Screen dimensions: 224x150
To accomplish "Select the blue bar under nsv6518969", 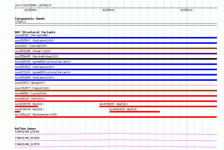I will pos(116,80).
